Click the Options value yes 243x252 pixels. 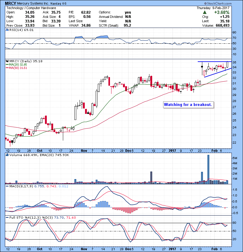tap(128, 12)
